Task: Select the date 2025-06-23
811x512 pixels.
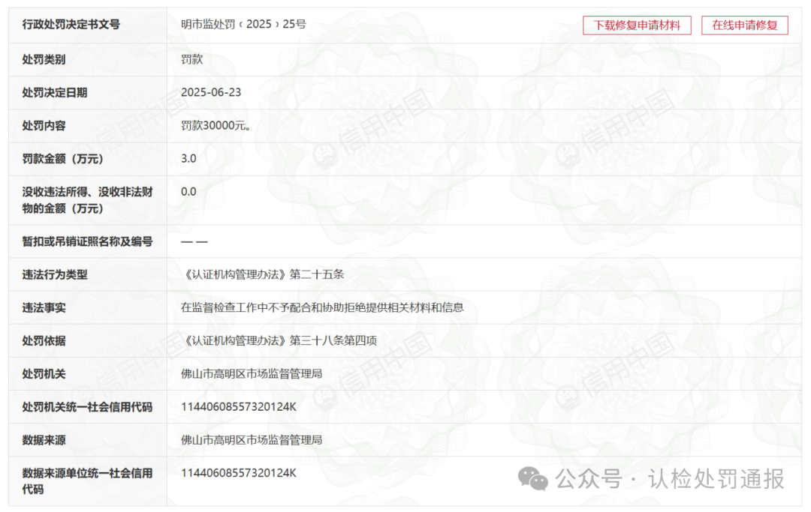Action: tap(211, 92)
